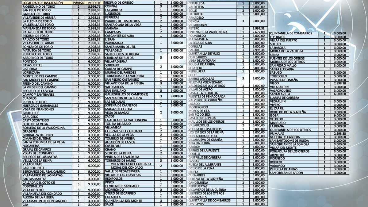Image resolution: width=368 pixels, height=207 pixels.
Task: Select the 'ISOBA' locality
Action: (275, 116)
